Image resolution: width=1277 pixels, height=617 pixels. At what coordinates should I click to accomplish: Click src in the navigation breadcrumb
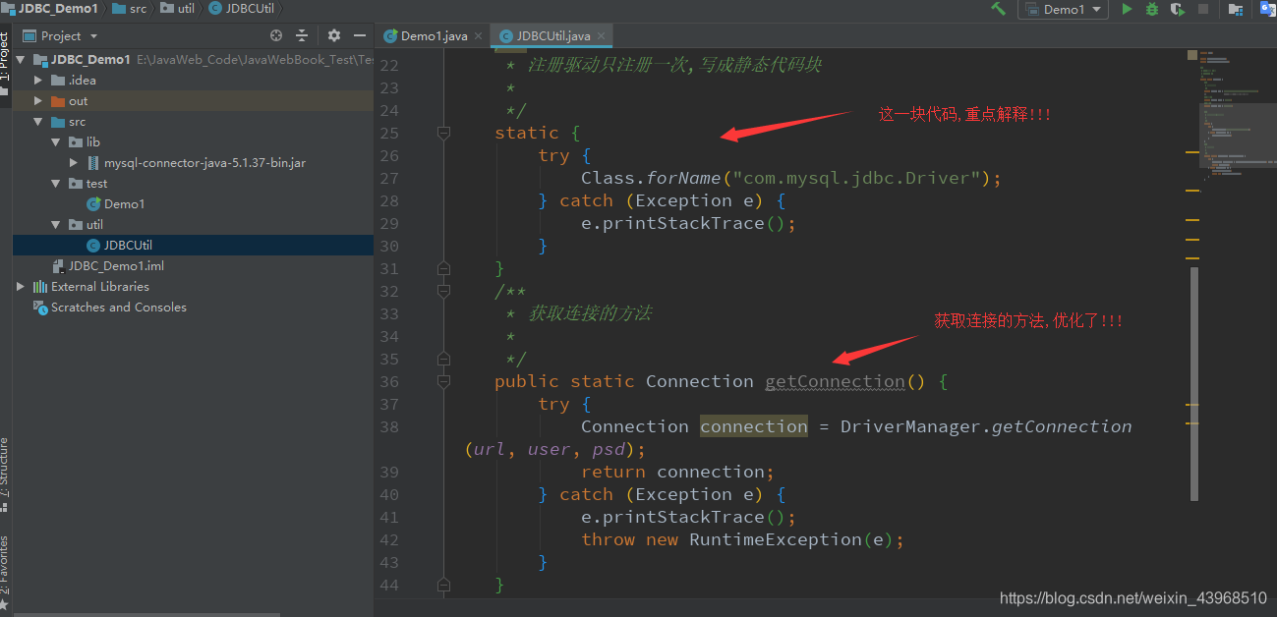coord(129,9)
